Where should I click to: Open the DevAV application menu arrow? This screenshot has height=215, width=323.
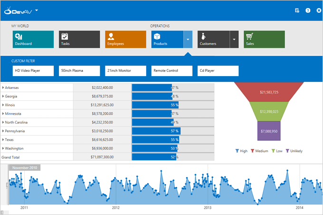coord(37,10)
